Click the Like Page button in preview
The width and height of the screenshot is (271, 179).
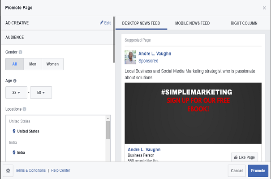point(244,157)
